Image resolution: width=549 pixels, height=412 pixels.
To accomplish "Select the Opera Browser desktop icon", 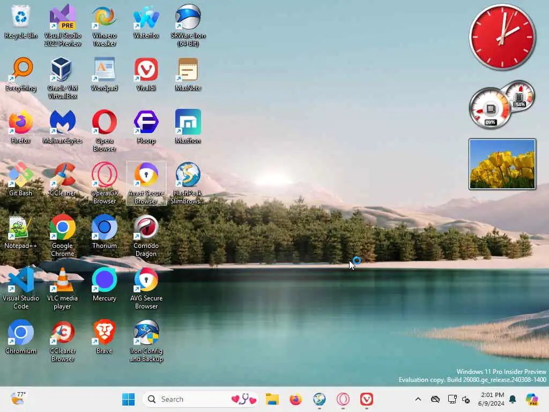I will coord(105,130).
